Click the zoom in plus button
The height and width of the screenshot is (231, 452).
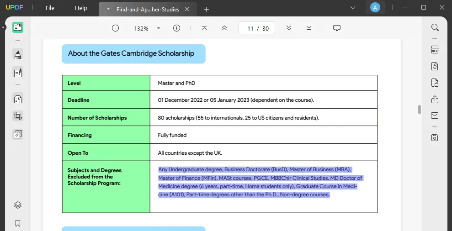click(176, 28)
